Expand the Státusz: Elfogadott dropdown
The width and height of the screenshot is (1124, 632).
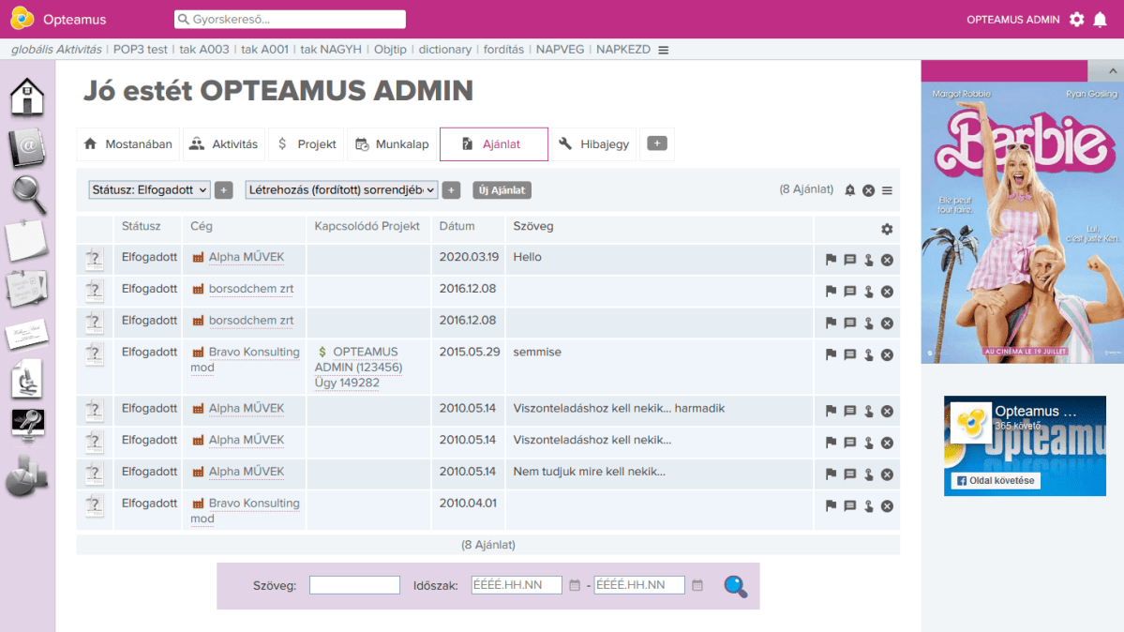149,190
